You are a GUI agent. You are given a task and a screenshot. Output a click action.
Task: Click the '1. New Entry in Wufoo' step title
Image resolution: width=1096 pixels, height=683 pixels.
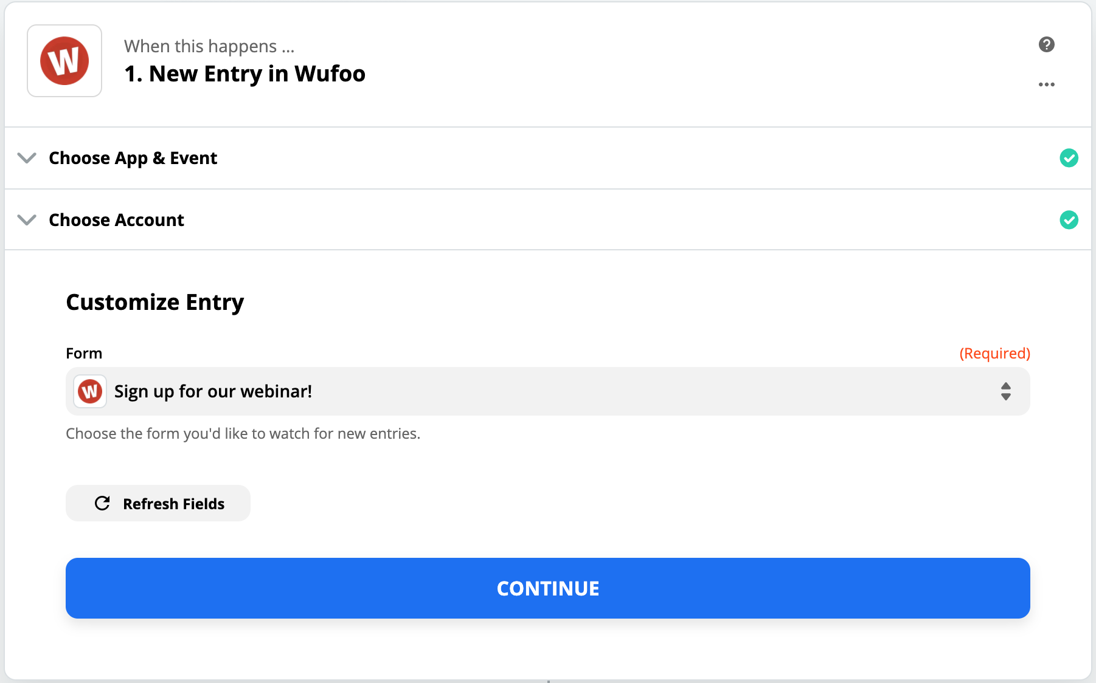tap(245, 73)
